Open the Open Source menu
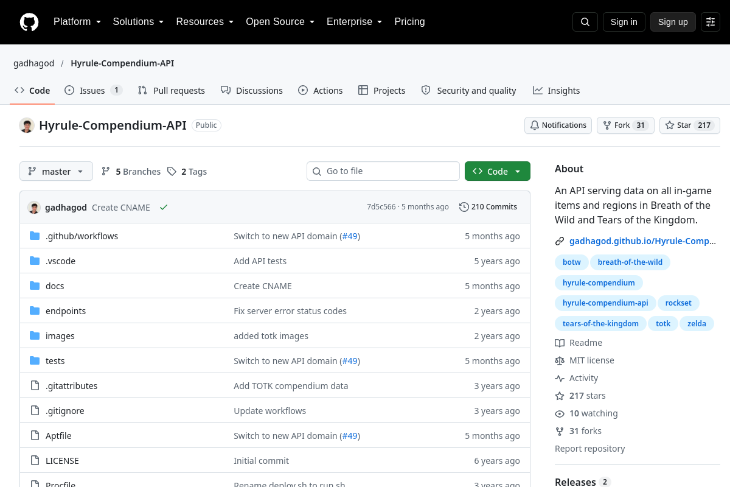730x487 pixels. pyautogui.click(x=280, y=22)
